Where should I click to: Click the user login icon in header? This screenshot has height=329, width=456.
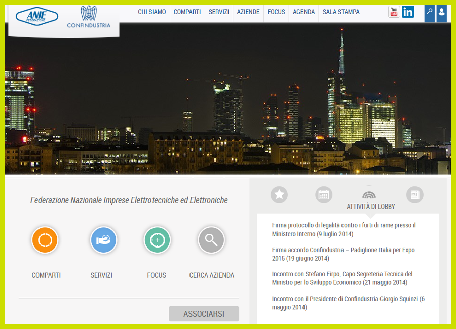(441, 12)
